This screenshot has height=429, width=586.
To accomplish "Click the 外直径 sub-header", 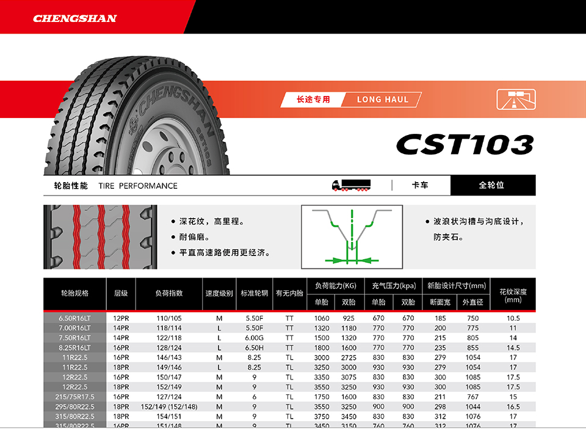I will tap(472, 302).
